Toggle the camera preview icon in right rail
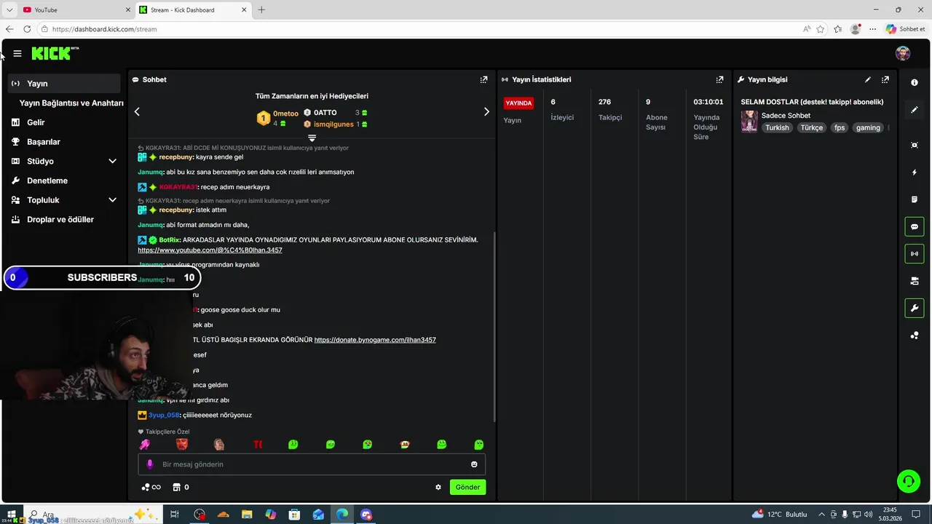This screenshot has width=932, height=524. coord(915,281)
